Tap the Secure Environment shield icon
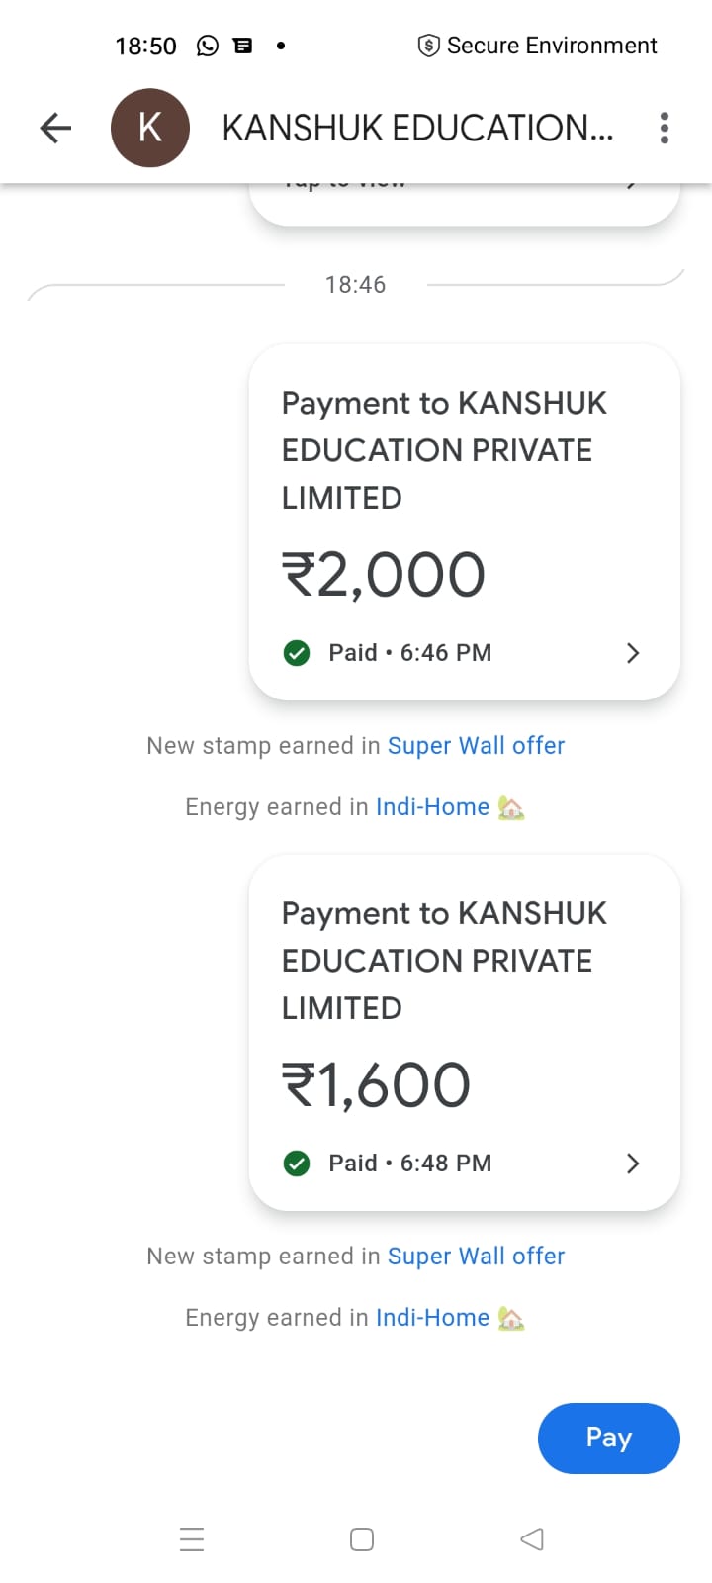This screenshot has height=1583, width=712. (428, 46)
